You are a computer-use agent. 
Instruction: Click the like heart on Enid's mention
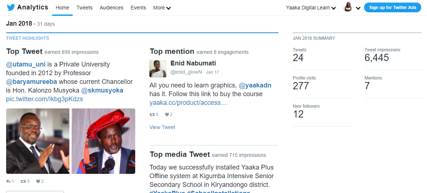(167, 115)
